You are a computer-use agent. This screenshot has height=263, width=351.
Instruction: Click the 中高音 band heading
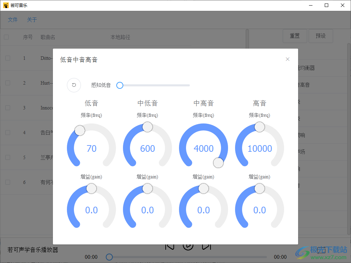(x=204, y=103)
